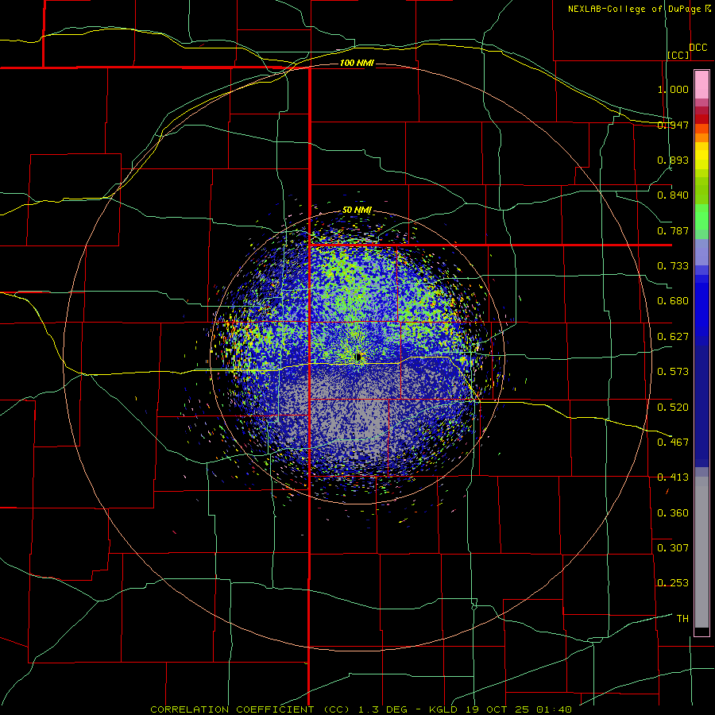
Task: Click the 100 NMI range ring label
Action: [x=357, y=63]
